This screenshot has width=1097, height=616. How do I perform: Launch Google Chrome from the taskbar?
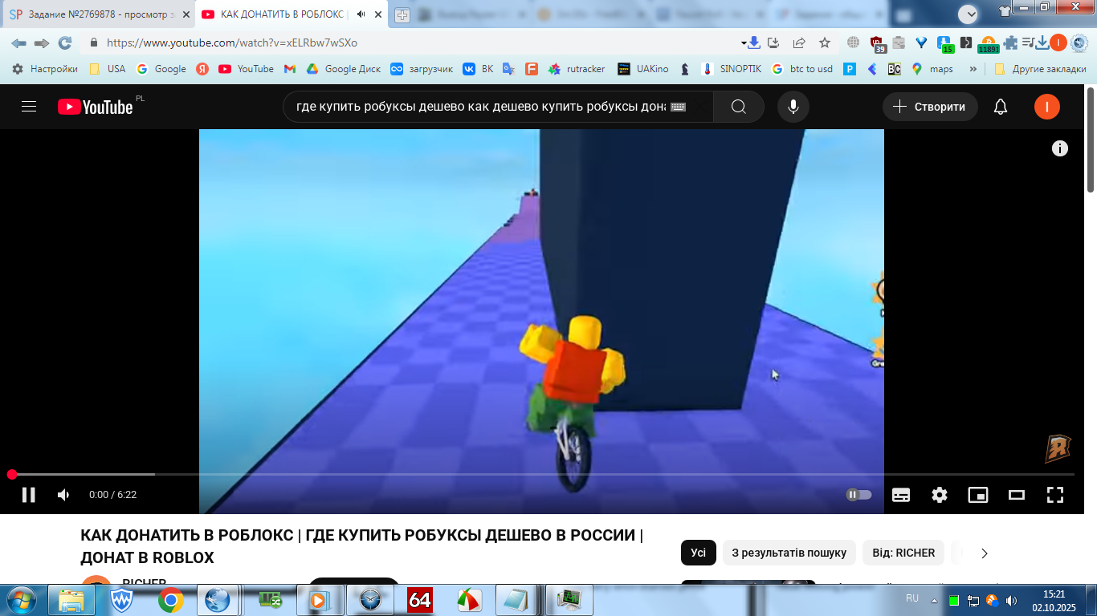[x=170, y=600]
